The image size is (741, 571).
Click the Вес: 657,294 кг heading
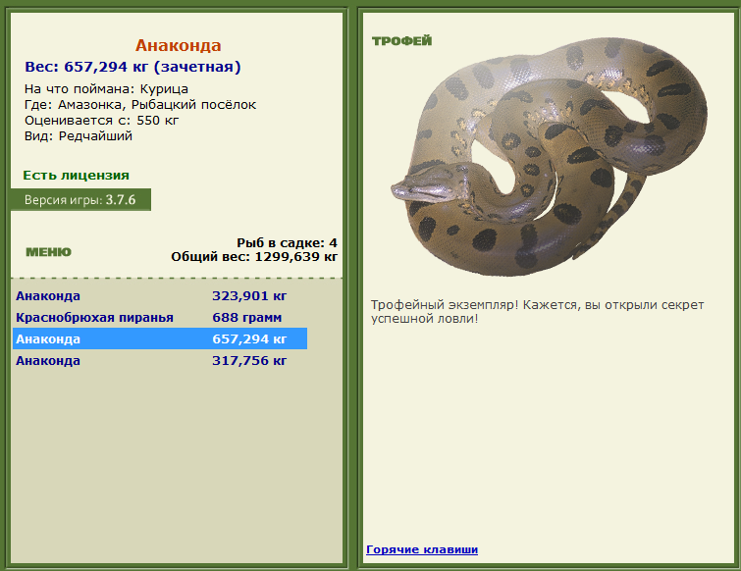click(132, 67)
